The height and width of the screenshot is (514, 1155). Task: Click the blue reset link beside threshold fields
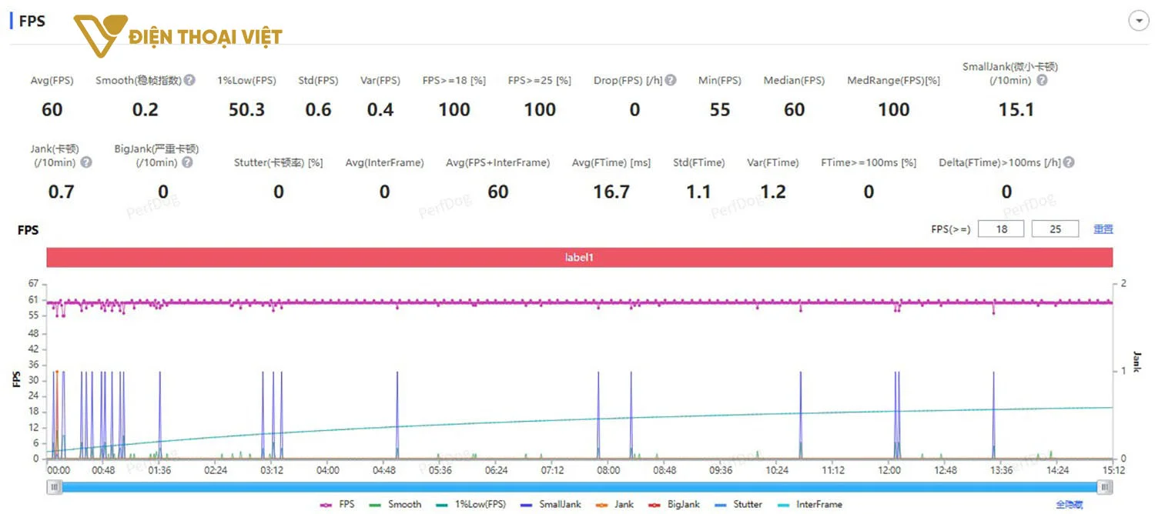pyautogui.click(x=1103, y=229)
